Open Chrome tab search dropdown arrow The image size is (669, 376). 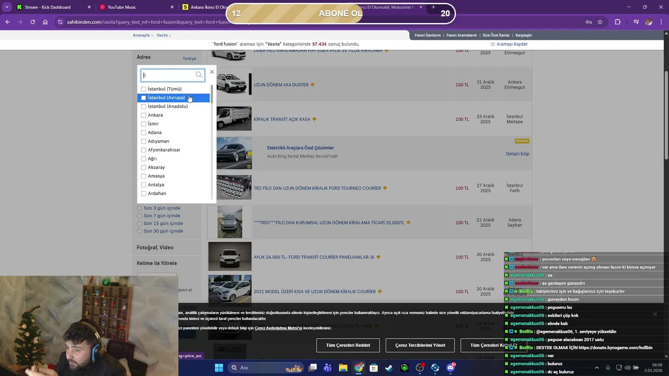[7, 7]
